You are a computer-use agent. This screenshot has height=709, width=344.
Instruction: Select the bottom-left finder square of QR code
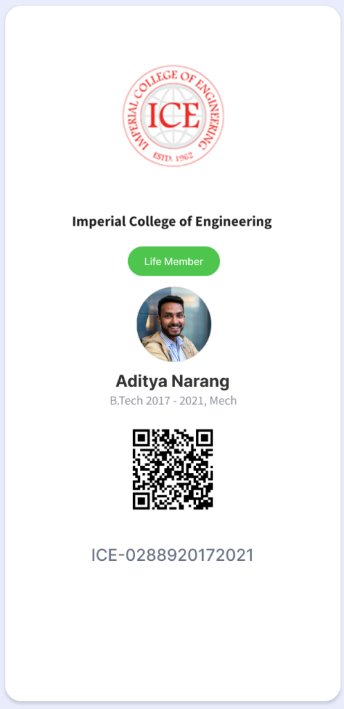tap(141, 501)
